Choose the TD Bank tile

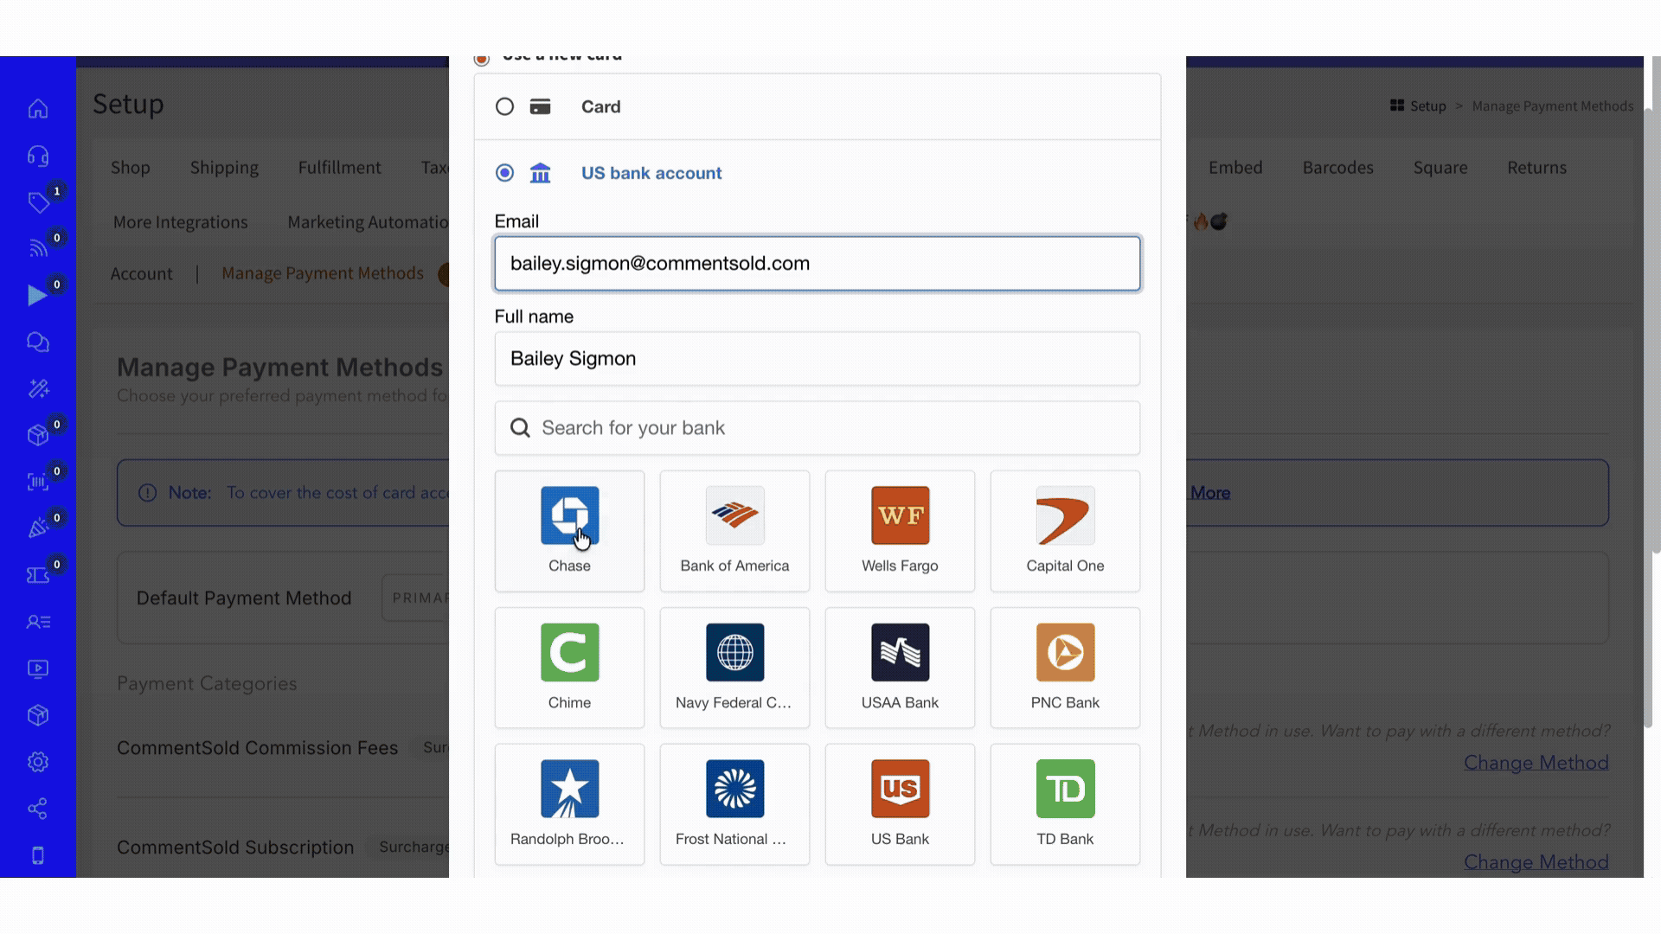point(1065,804)
